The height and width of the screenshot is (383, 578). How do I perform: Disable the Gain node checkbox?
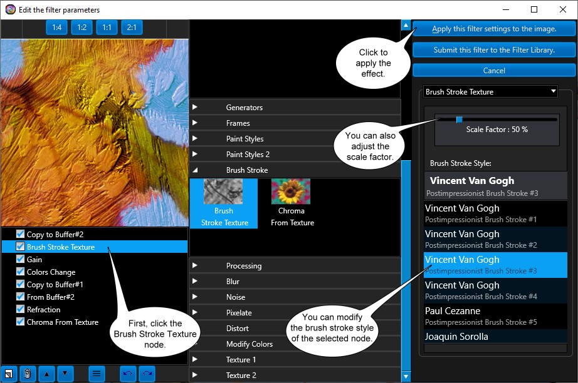coord(20,259)
